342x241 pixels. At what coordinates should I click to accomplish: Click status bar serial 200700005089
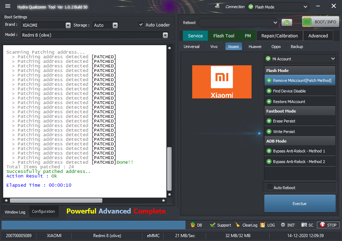click(19, 236)
